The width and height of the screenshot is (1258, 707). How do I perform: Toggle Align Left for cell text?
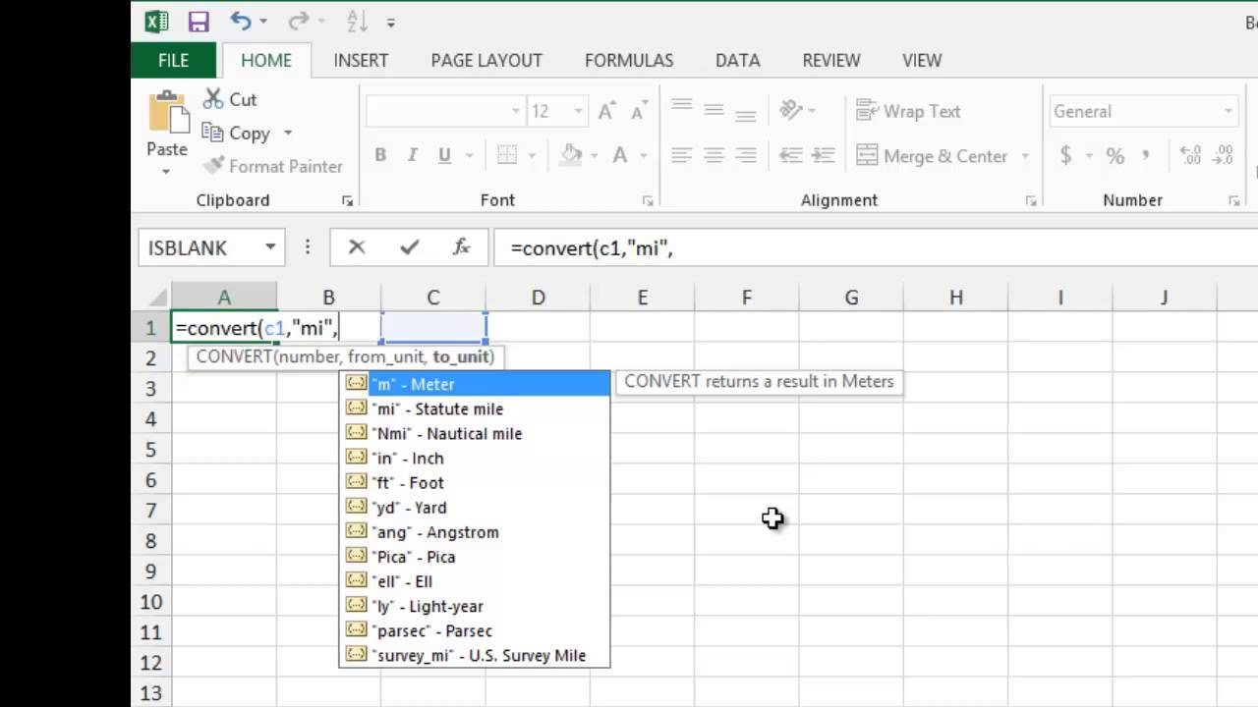[681, 155]
